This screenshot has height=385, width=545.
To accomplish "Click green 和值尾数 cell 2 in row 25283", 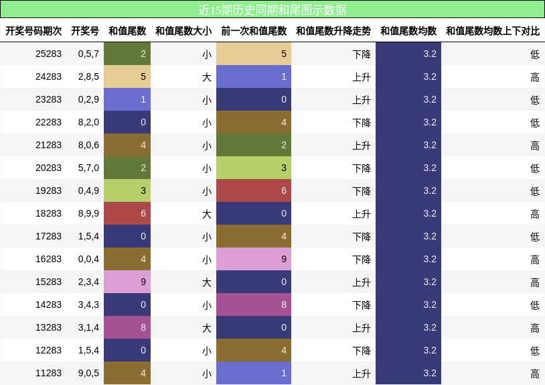I will point(127,54).
